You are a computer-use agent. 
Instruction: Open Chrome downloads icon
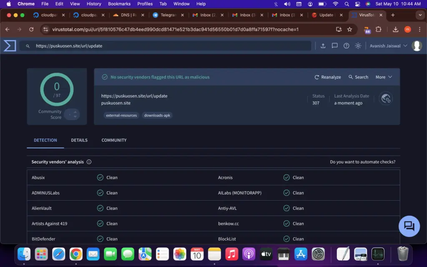tap(395, 30)
